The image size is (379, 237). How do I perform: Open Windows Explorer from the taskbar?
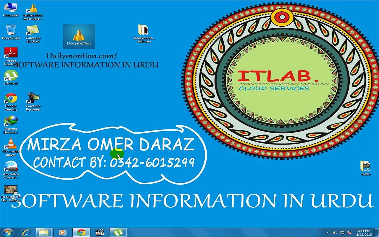coord(44,233)
